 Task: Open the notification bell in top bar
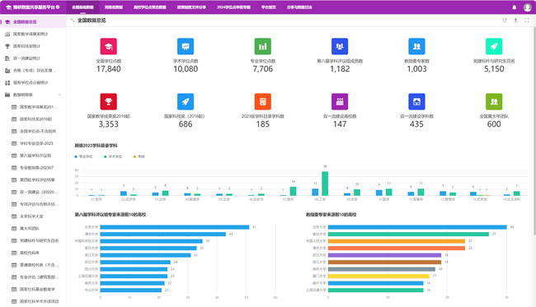514,7
